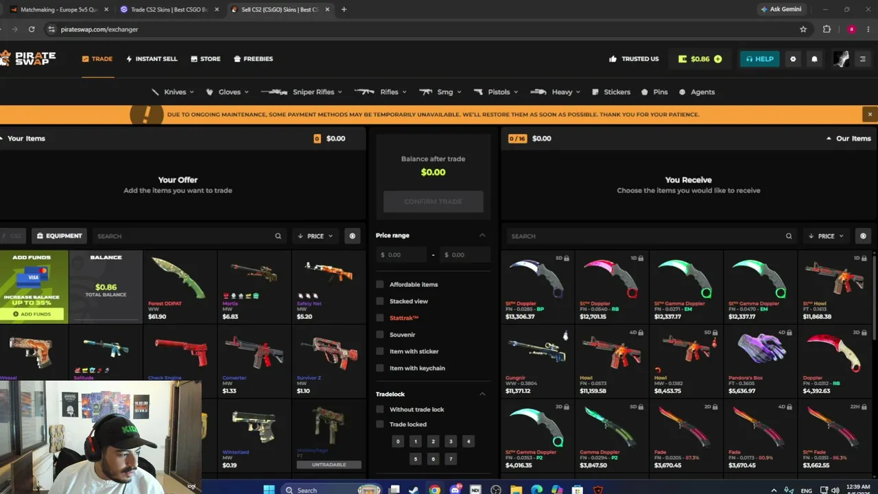Select trade lock day 3
The width and height of the screenshot is (878, 494).
coord(451,441)
